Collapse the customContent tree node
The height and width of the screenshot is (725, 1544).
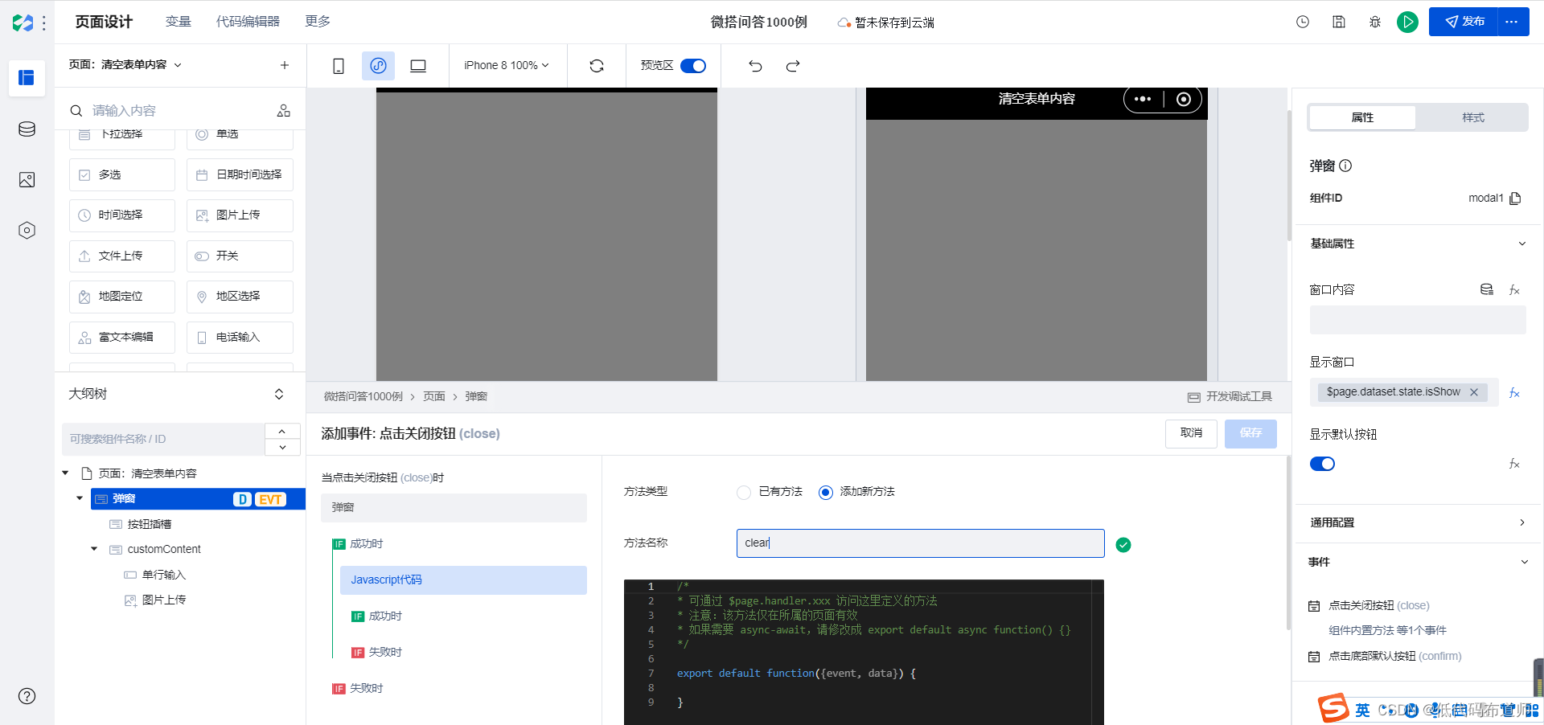(x=94, y=549)
